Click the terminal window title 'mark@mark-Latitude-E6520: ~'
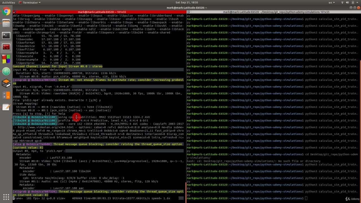The width and height of the screenshot is (361, 203). tap(187, 8)
